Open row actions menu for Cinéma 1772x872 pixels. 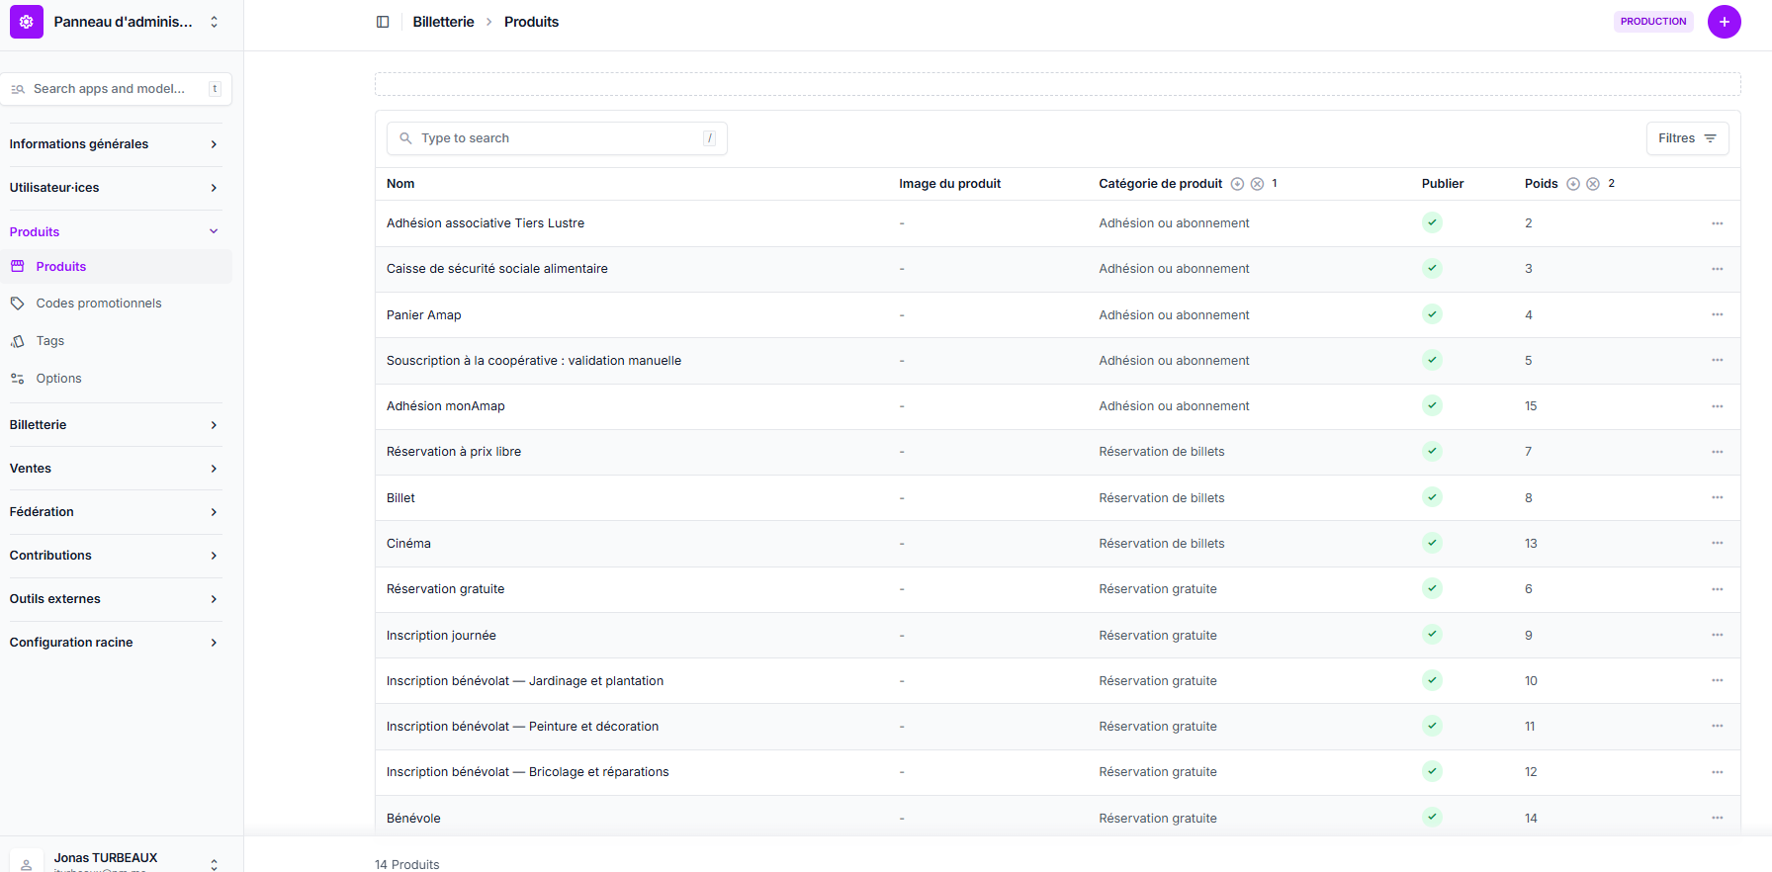pyautogui.click(x=1717, y=543)
